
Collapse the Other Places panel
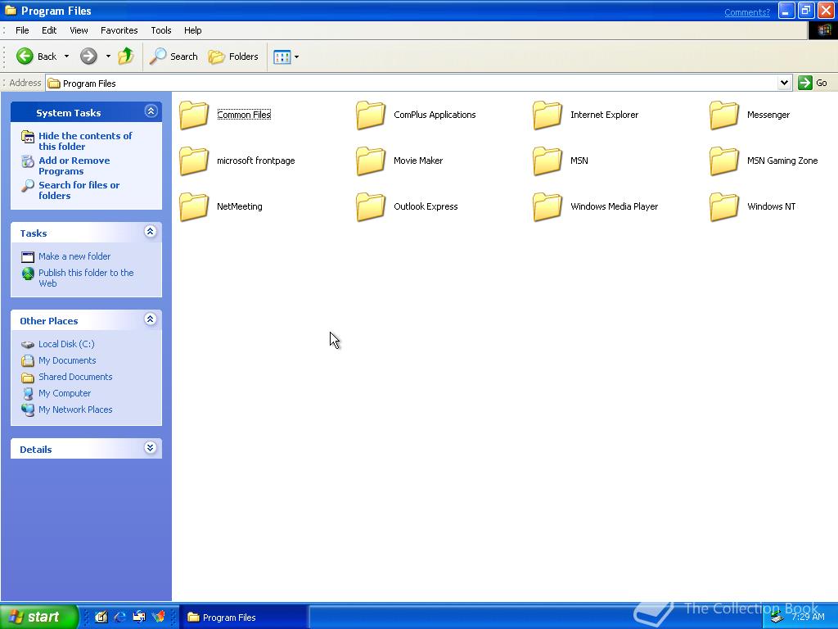pyautogui.click(x=151, y=319)
